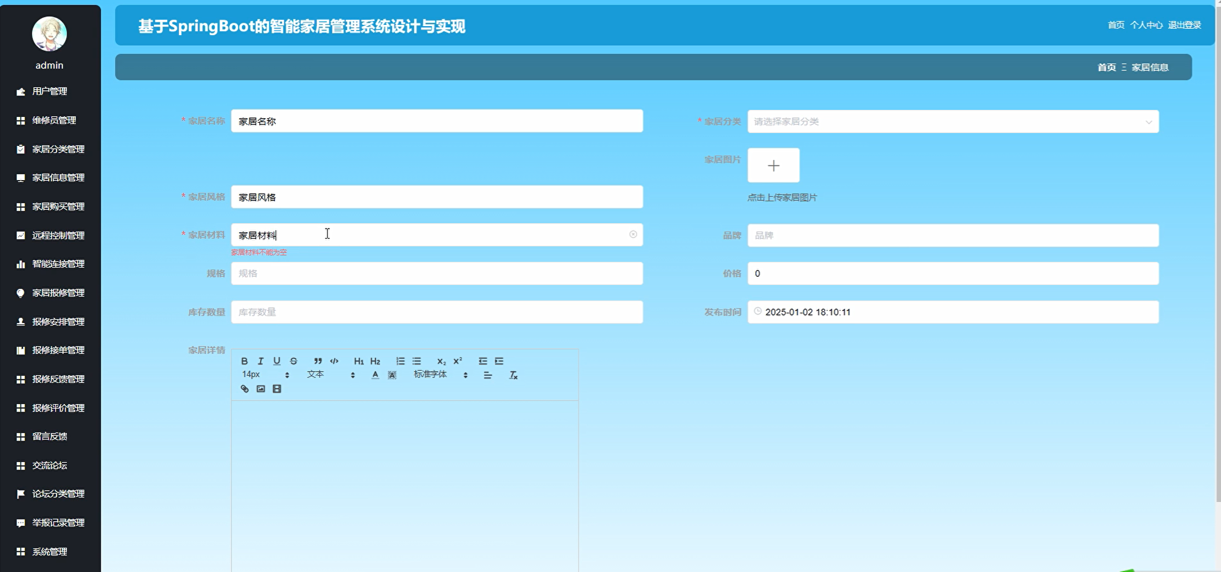Apply Heading 2 (H2) style

point(375,361)
